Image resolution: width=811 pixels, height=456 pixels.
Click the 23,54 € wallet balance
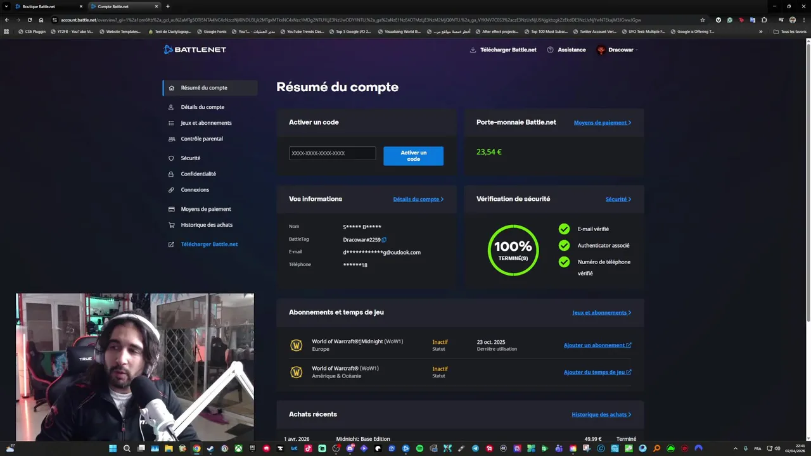[x=489, y=152]
